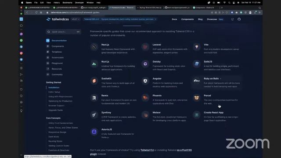Open the Meteor guide icon
This screenshot has height=158, width=281.
tap(145, 115)
